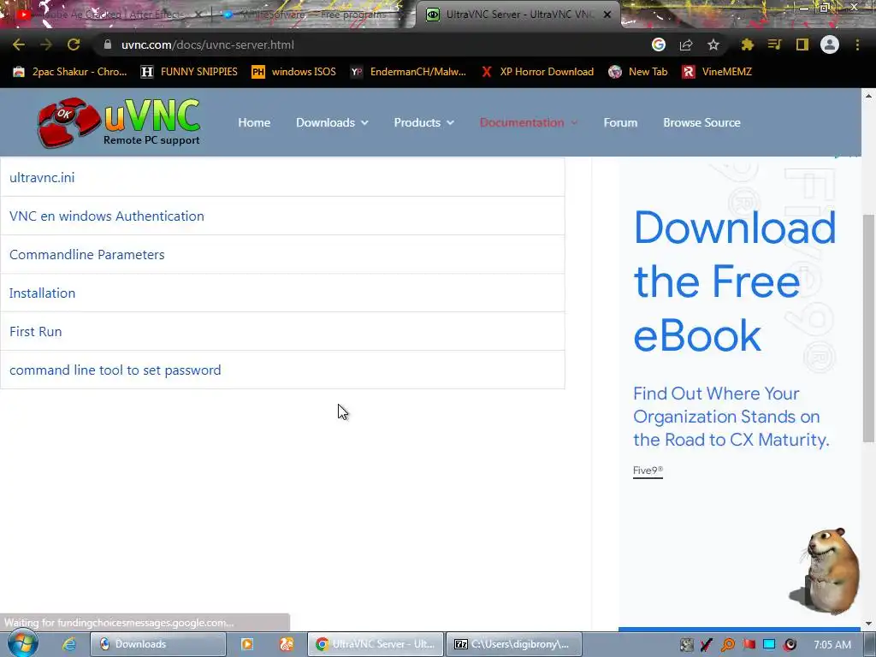
Task: Go to the Home page
Action: (x=254, y=122)
